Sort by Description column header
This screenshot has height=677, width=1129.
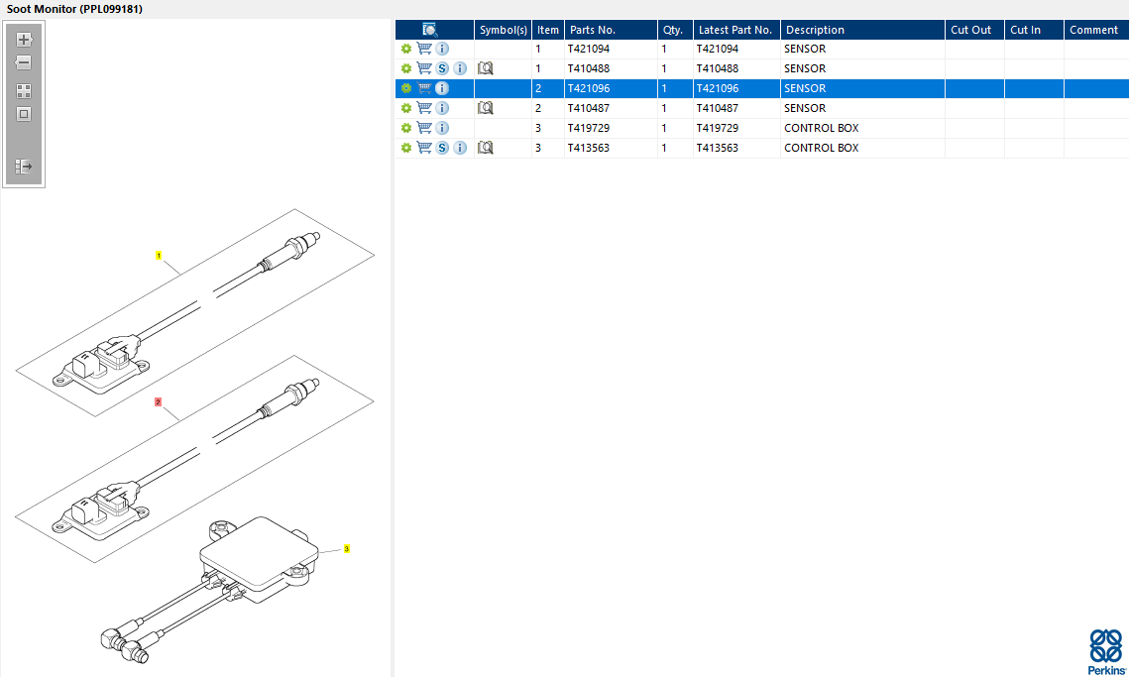[862, 30]
